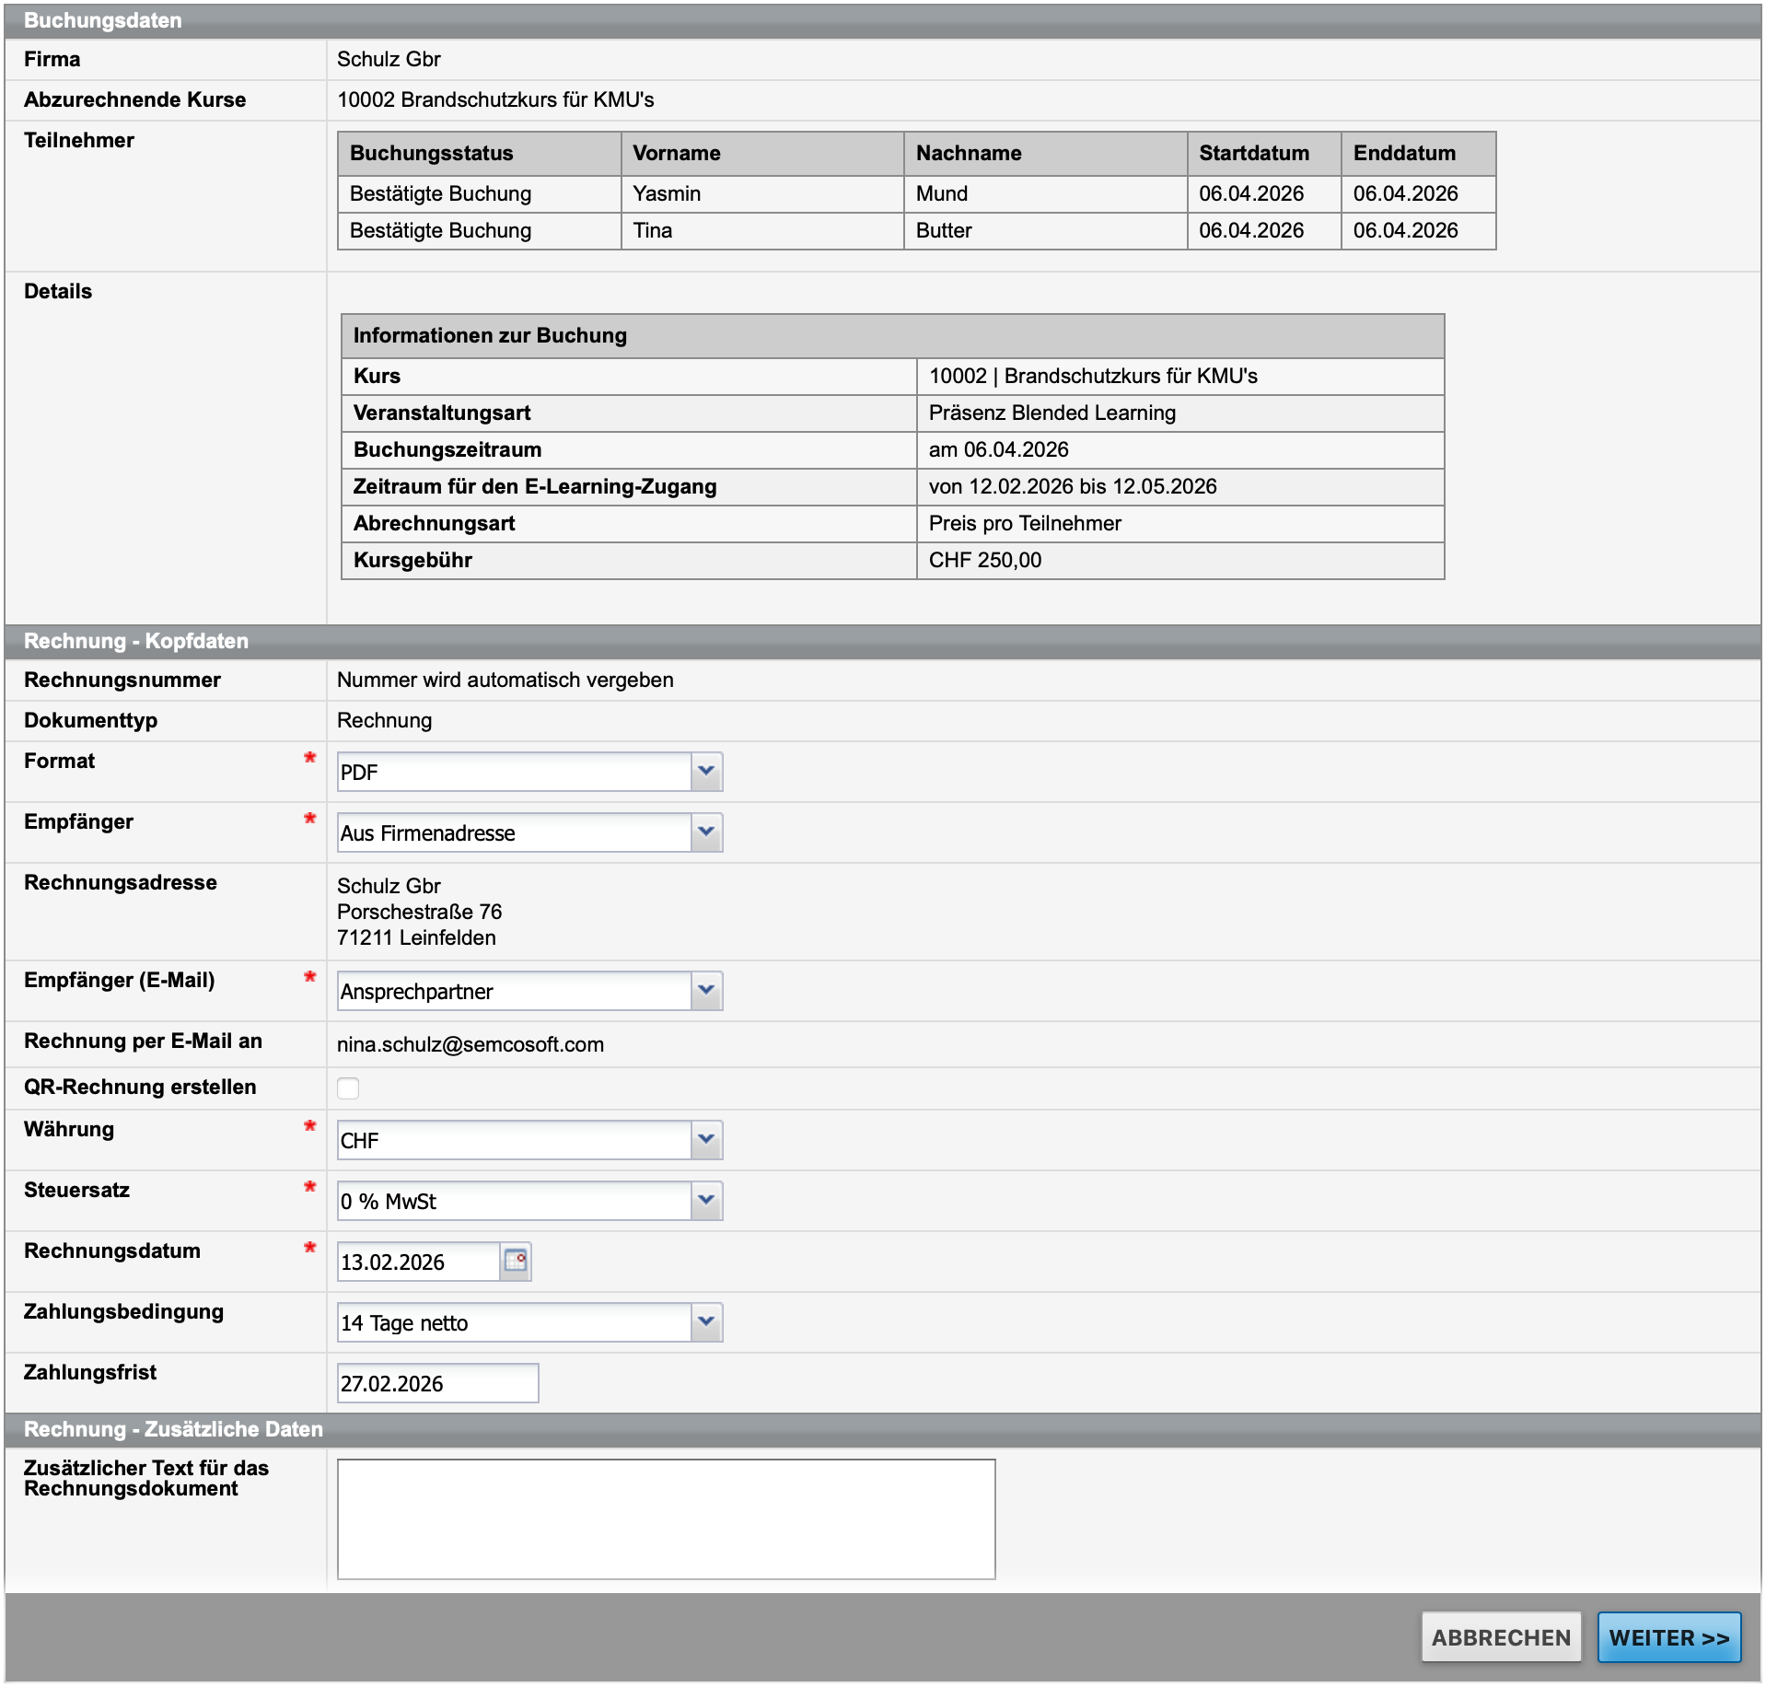The height and width of the screenshot is (1687, 1766).
Task: Click the Empfänger dropdown arrow
Action: (705, 832)
